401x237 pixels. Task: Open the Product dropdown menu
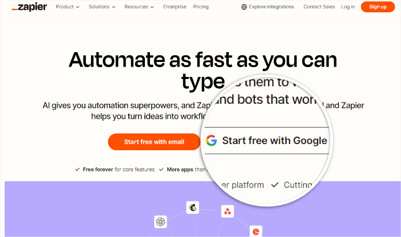click(x=67, y=7)
